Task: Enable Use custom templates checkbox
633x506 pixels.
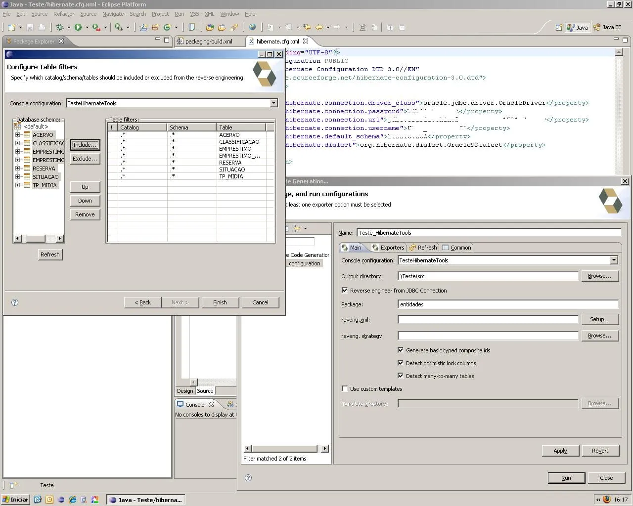Action: point(345,389)
